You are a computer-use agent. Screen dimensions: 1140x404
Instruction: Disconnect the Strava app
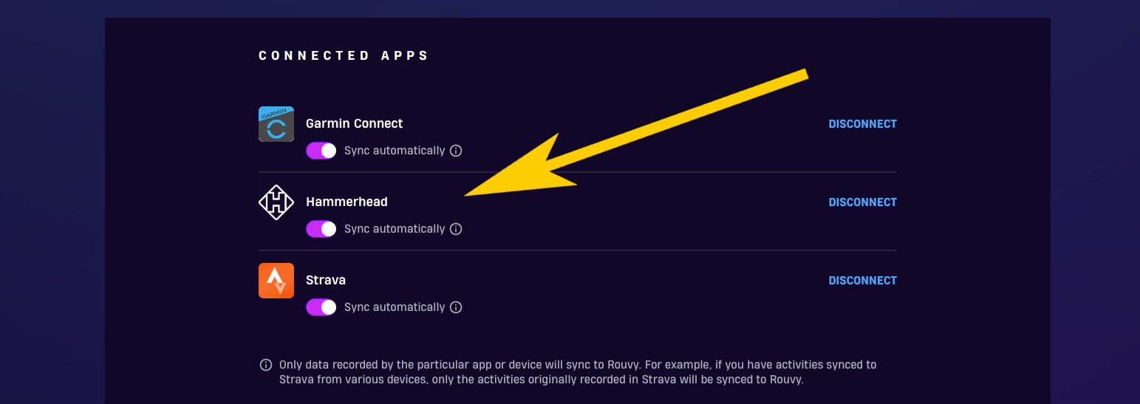(x=862, y=281)
